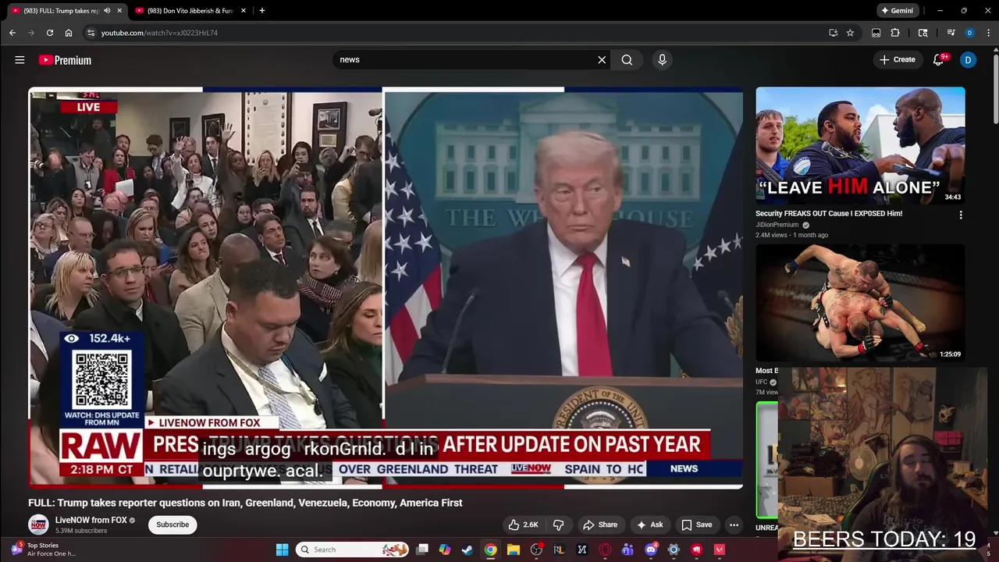The width and height of the screenshot is (999, 562).
Task: Mute the audio on the first tab
Action: [x=107, y=11]
